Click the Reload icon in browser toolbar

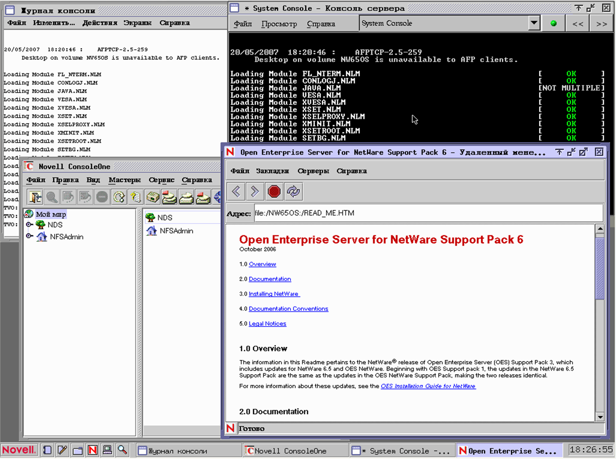tap(293, 191)
